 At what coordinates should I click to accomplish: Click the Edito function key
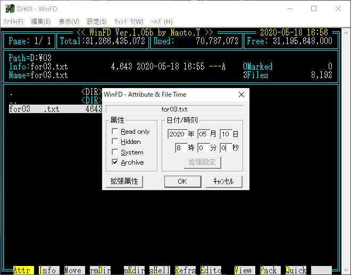[x=211, y=270]
